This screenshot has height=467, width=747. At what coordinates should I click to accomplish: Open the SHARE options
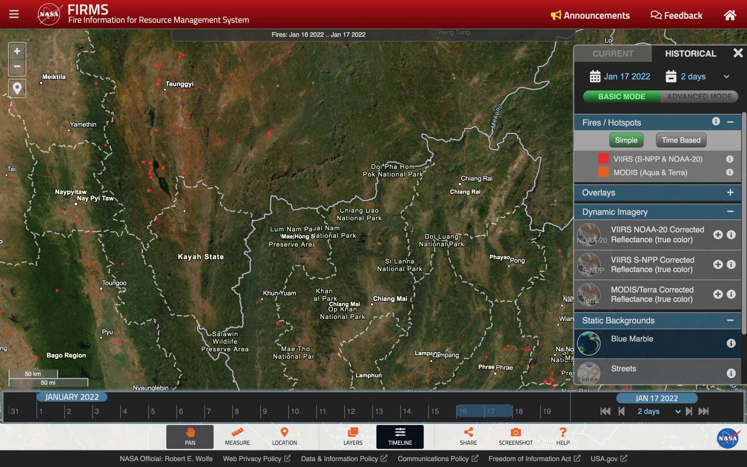468,436
